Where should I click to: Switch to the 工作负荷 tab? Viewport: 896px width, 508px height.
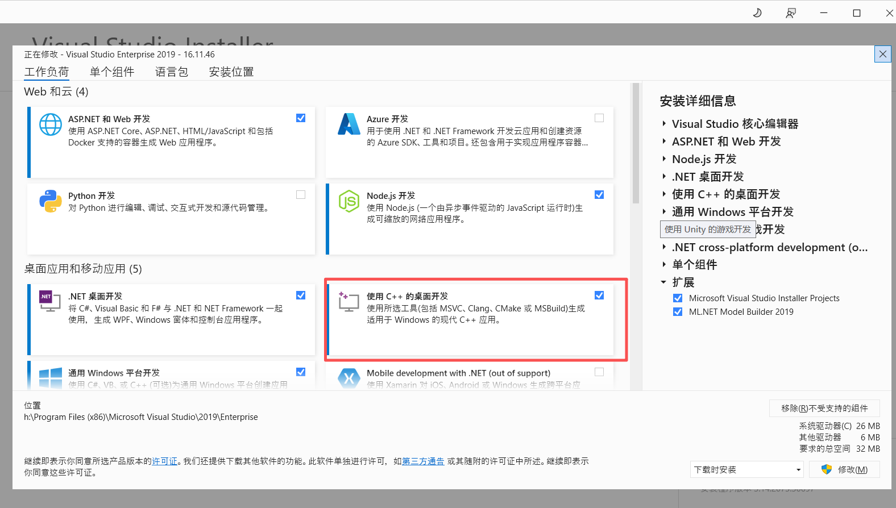47,72
